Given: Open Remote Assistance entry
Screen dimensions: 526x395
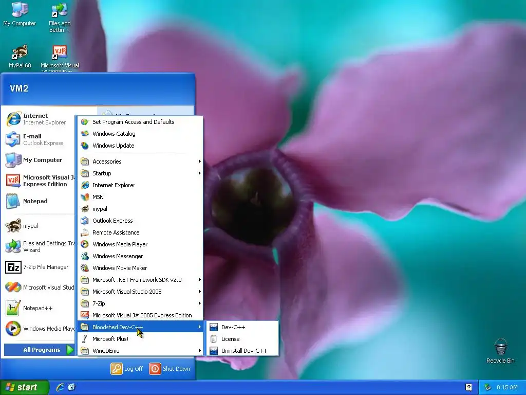Looking at the screenshot, I should [140, 232].
